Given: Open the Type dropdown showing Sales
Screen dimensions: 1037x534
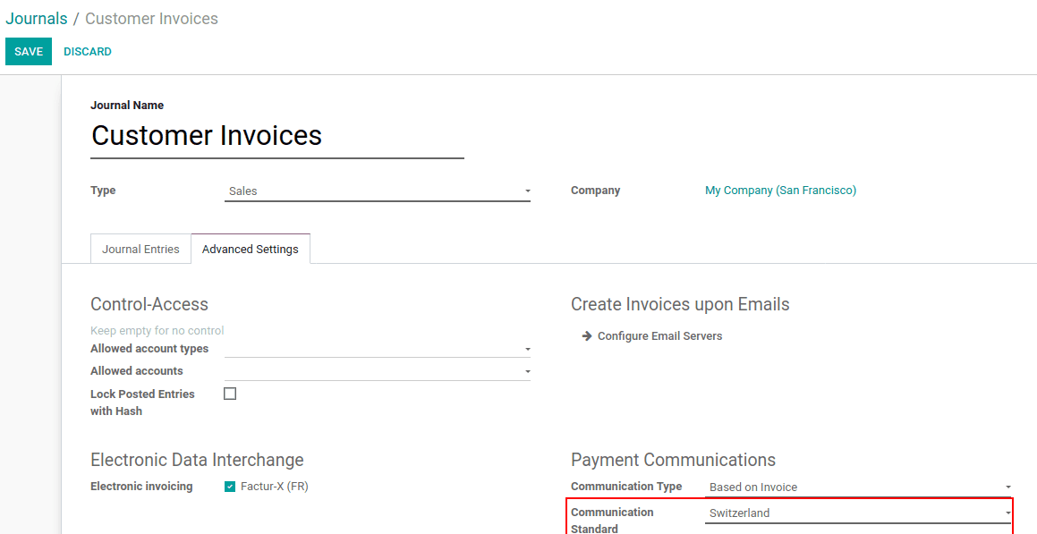Looking at the screenshot, I should [x=377, y=191].
